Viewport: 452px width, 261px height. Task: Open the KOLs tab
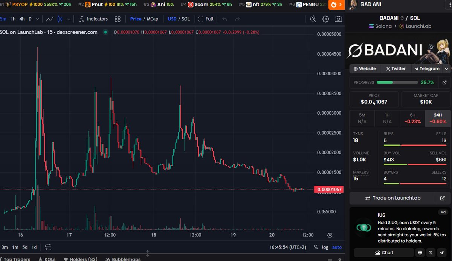click(47, 259)
